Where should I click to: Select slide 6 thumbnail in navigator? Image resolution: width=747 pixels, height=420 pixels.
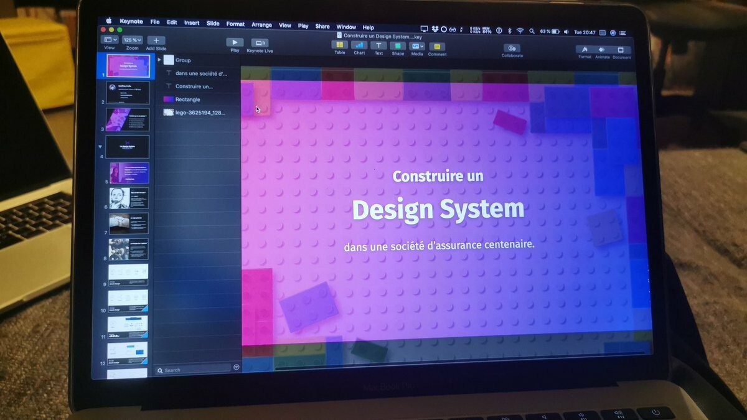[129, 198]
